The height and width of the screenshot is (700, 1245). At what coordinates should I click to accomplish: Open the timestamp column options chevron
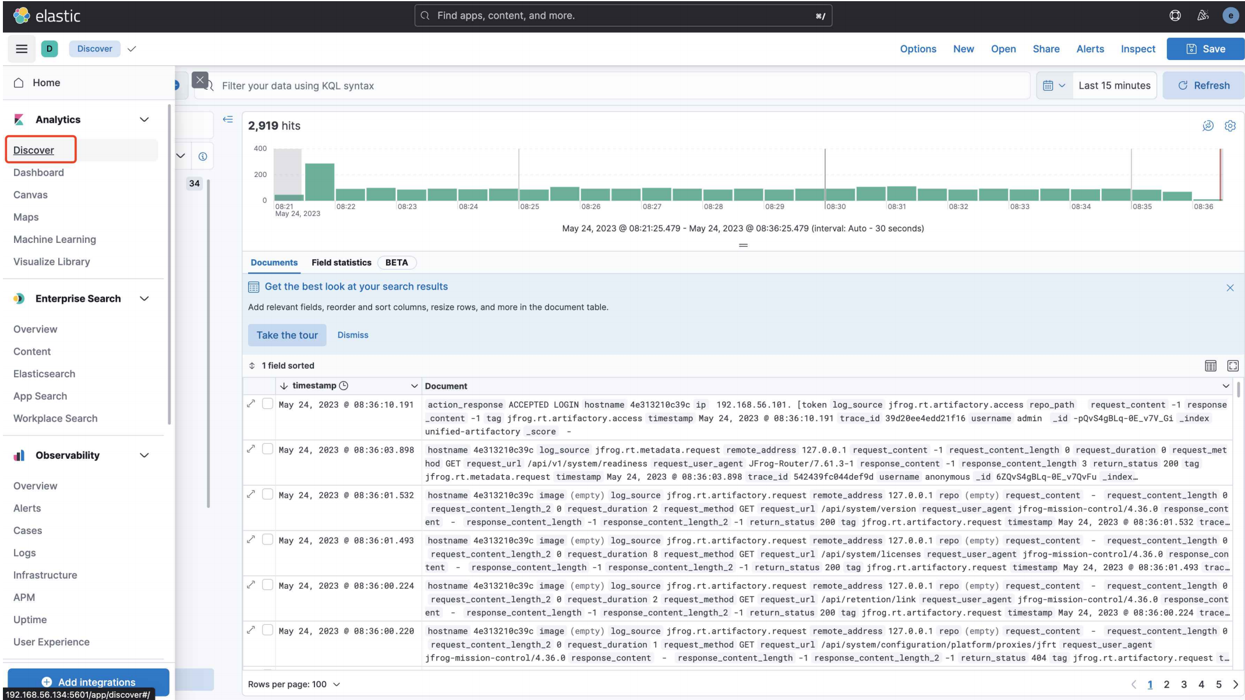(414, 386)
